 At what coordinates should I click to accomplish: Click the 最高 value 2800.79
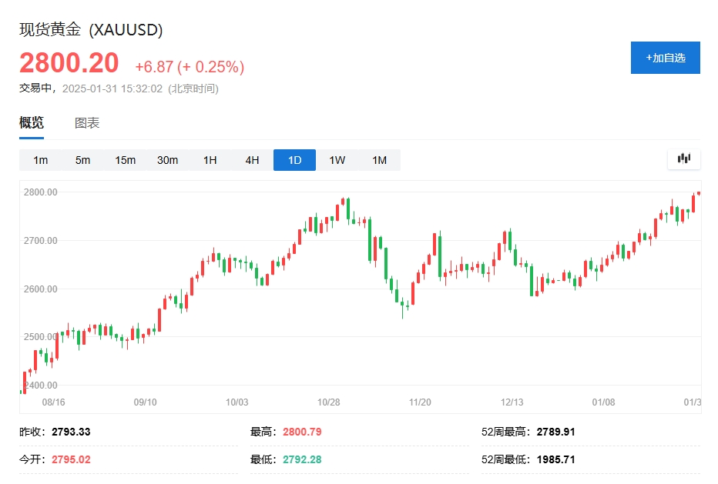coord(302,432)
